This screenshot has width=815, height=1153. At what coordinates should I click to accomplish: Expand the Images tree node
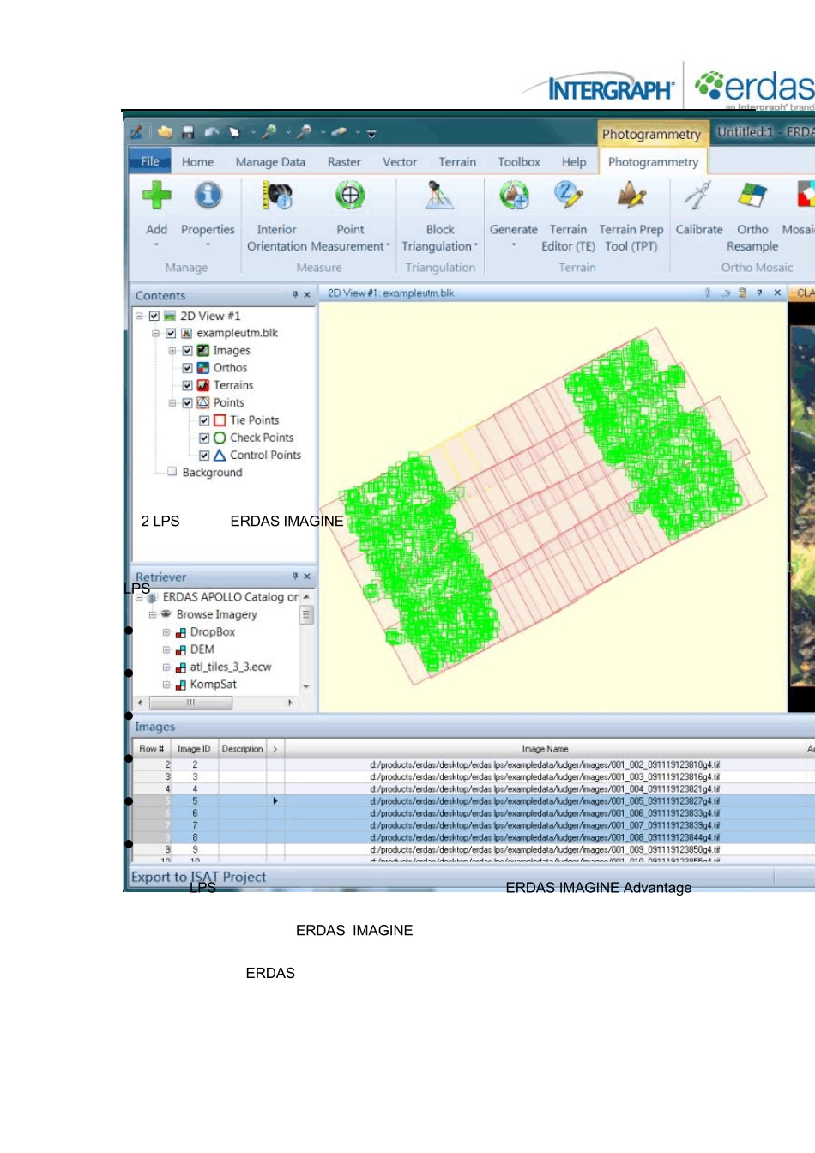coord(172,351)
